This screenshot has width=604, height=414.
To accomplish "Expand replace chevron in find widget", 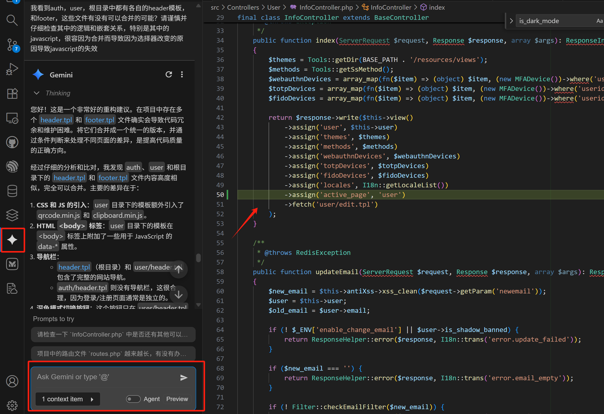I will (x=511, y=21).
